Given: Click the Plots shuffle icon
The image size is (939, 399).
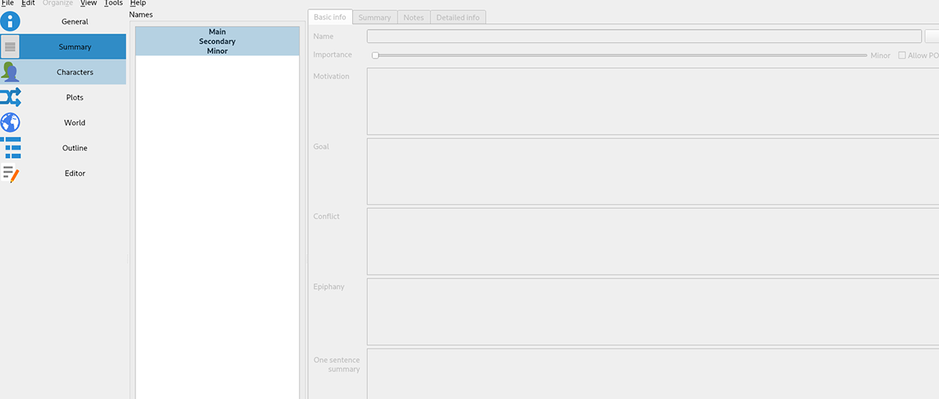Looking at the screenshot, I should (x=10, y=98).
